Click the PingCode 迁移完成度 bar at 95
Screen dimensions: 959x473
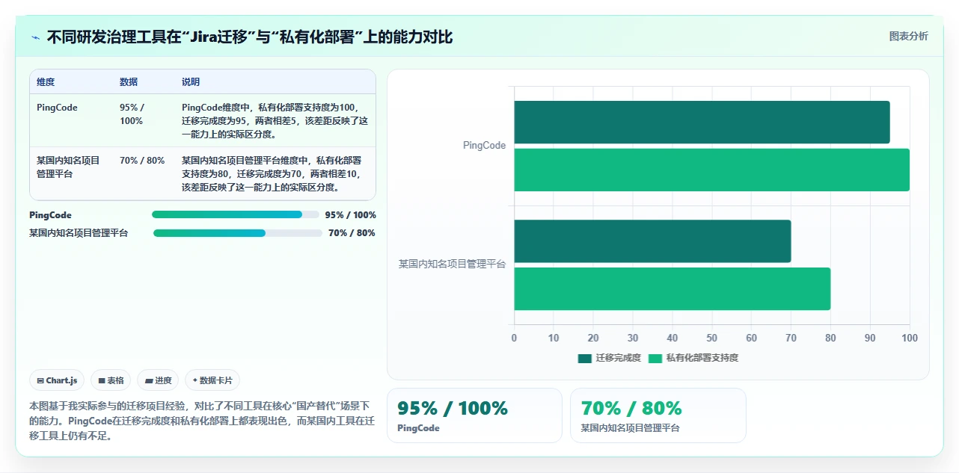(x=702, y=122)
